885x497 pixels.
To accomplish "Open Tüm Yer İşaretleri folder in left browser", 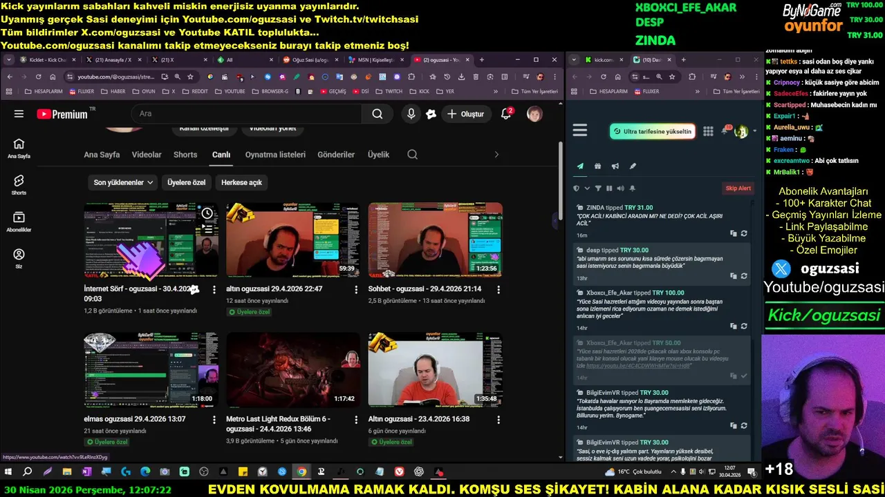I will point(534,91).
